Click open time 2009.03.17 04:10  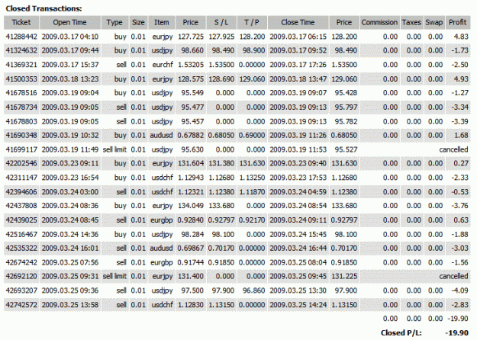(70, 37)
